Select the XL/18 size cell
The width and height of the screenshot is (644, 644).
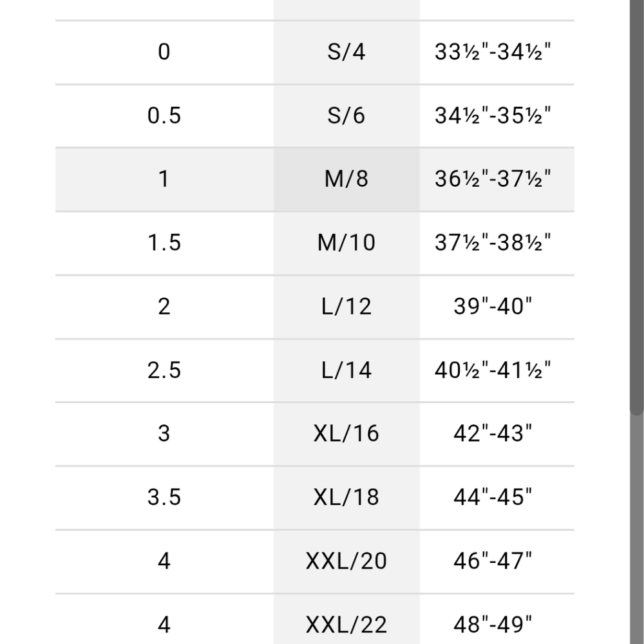click(x=346, y=497)
